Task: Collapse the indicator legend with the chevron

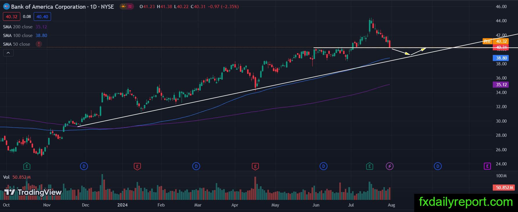Action: coord(8,53)
